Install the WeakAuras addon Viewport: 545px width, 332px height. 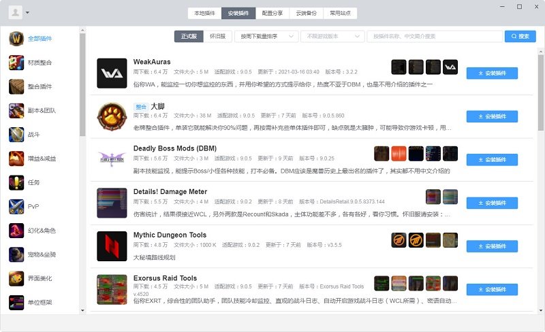pos(492,73)
